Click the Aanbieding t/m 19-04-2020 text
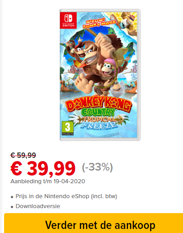Screen dimensions: 183x233 48,181
